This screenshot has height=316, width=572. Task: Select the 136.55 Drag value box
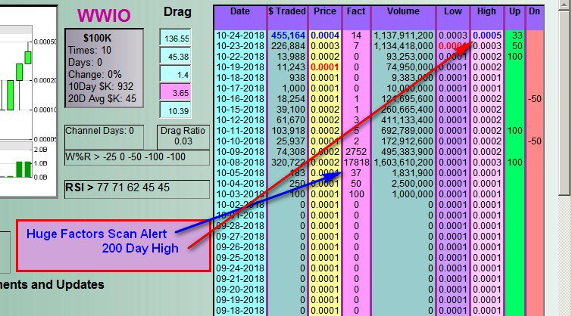pos(176,38)
